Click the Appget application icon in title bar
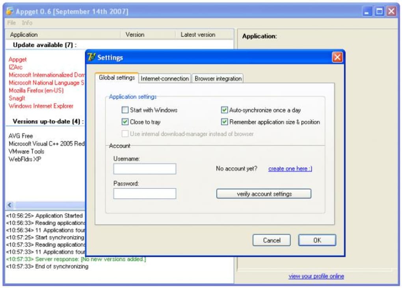 click(x=10, y=11)
